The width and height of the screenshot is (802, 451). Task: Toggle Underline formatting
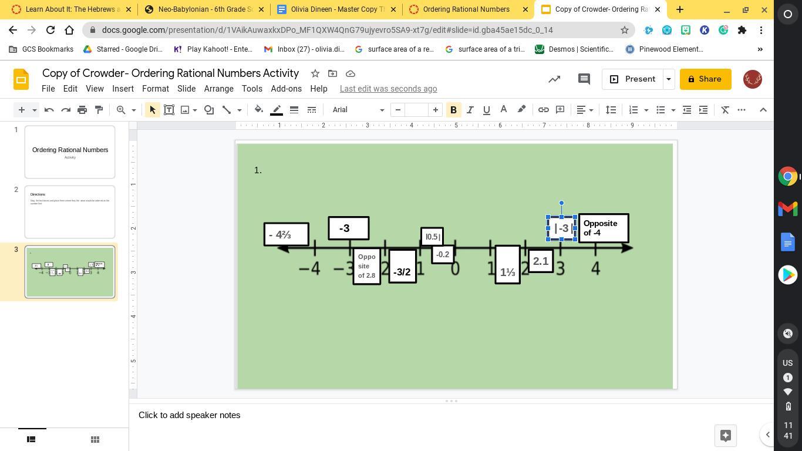(486, 110)
